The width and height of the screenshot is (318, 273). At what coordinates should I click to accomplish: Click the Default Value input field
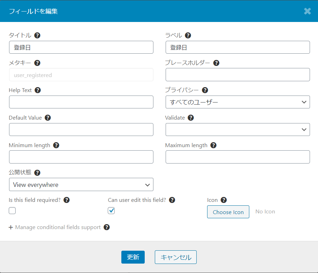point(81,129)
